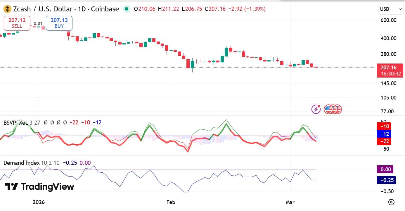Screen dimensions: 405x211
Task: Click the Zcash coin logo icon
Action: pyautogui.click(x=7, y=9)
